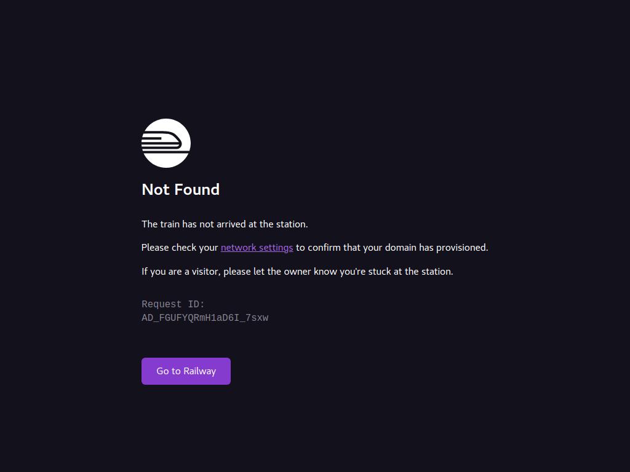Click 'The train has not arrived' sentence
The image size is (630, 472).
225,224
